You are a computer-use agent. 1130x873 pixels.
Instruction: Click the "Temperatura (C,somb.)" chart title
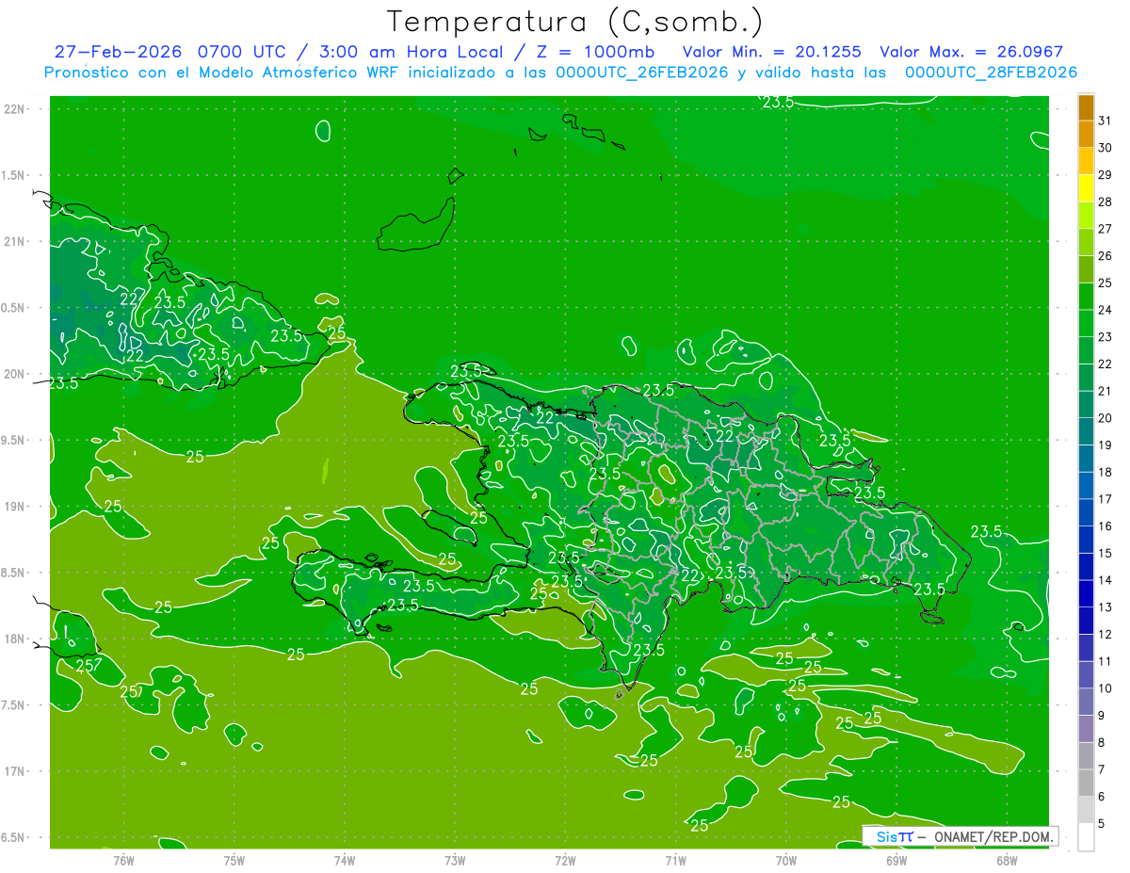pyautogui.click(x=574, y=22)
